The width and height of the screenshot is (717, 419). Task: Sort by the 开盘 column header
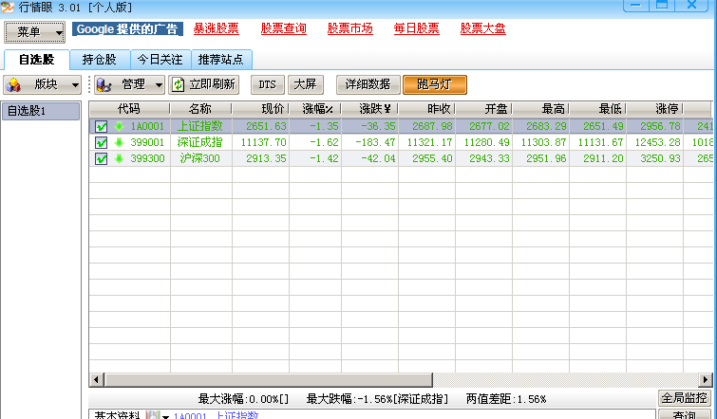click(x=483, y=109)
